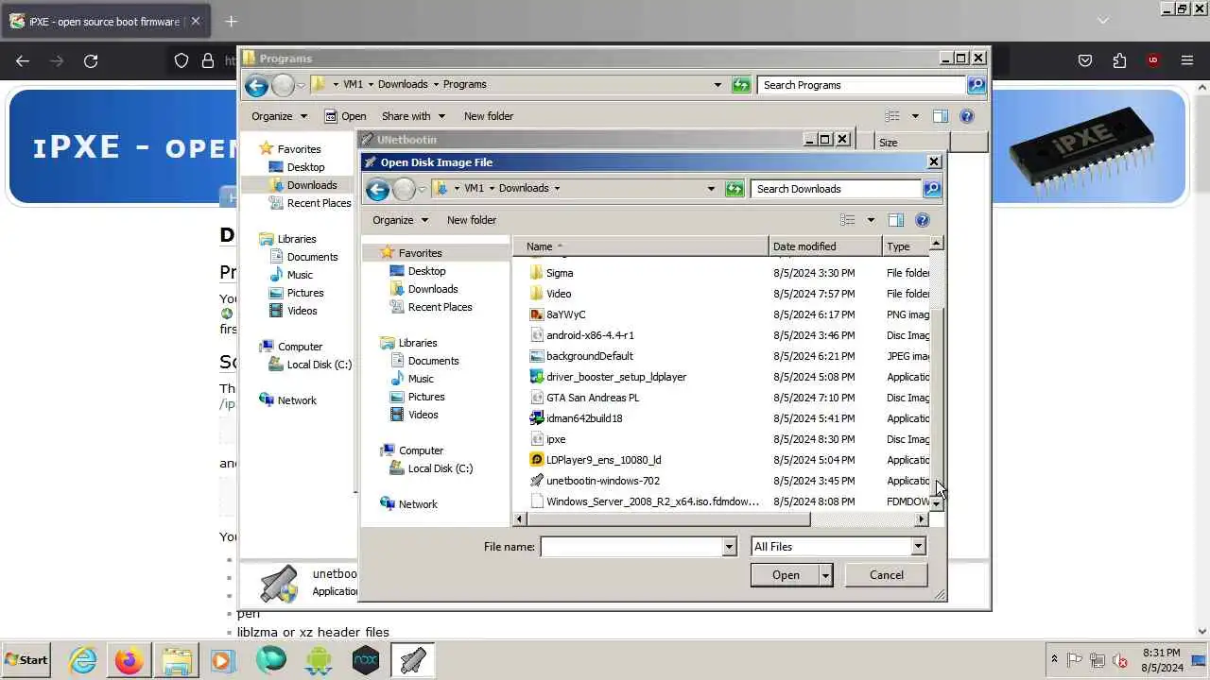Select the android-x86-4.4-r1 disc image file
The width and height of the screenshot is (1210, 680).
[x=590, y=335]
